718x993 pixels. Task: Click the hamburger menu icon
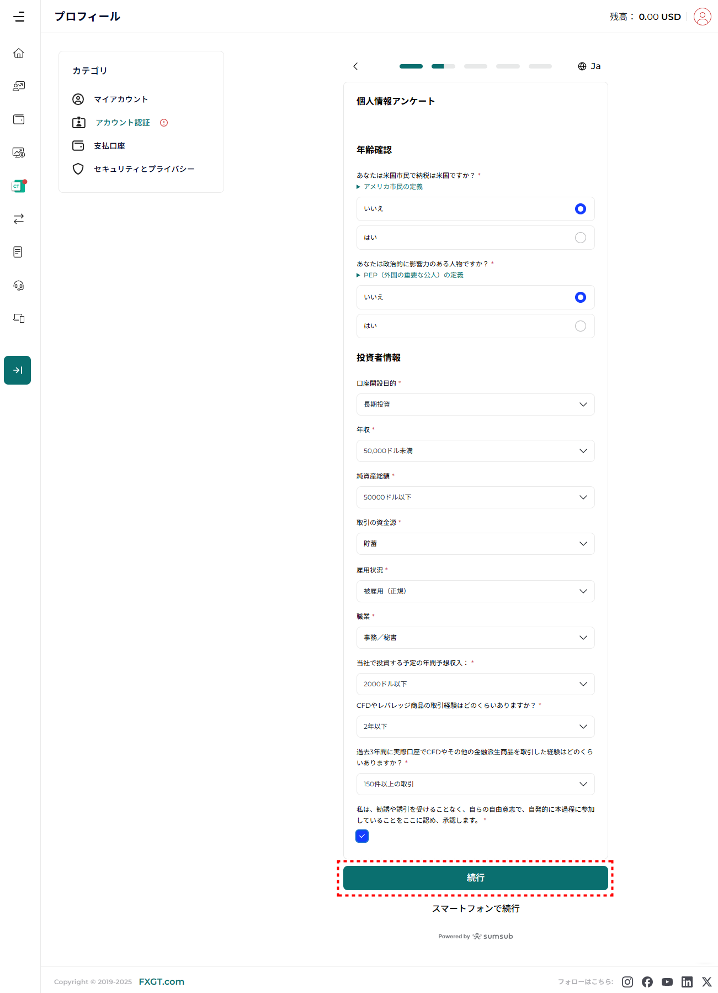coord(19,17)
